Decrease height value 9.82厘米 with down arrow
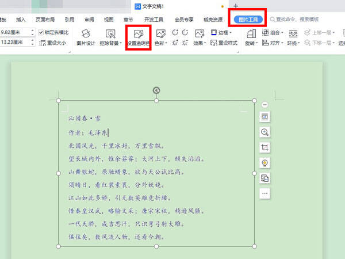This screenshot has height=259, width=345. tap(33, 35)
